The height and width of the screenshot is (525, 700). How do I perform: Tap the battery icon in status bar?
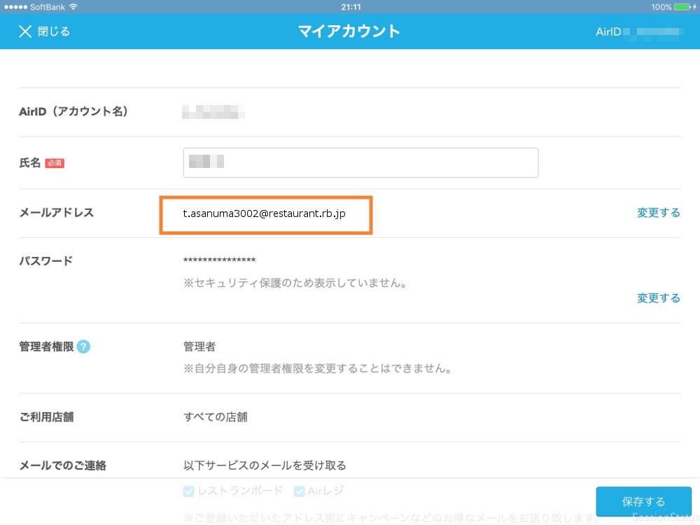pos(683,6)
